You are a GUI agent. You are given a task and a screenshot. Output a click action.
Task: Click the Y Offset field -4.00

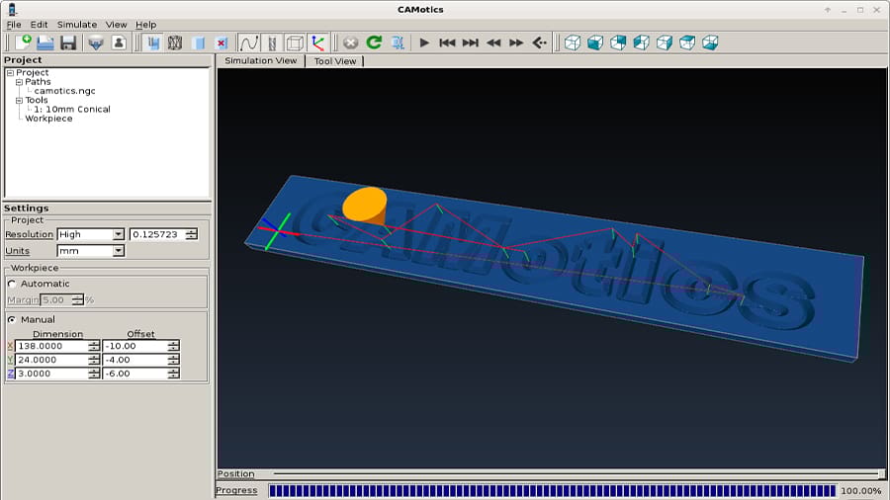click(135, 360)
